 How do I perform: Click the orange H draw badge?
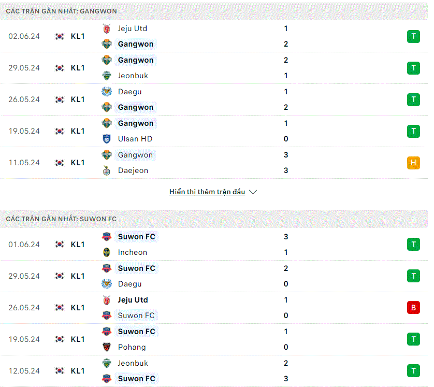(x=413, y=163)
